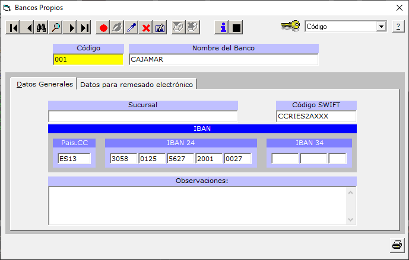Screen dimensions: 409x260
Task: Click the red X delete button
Action: 146,28
